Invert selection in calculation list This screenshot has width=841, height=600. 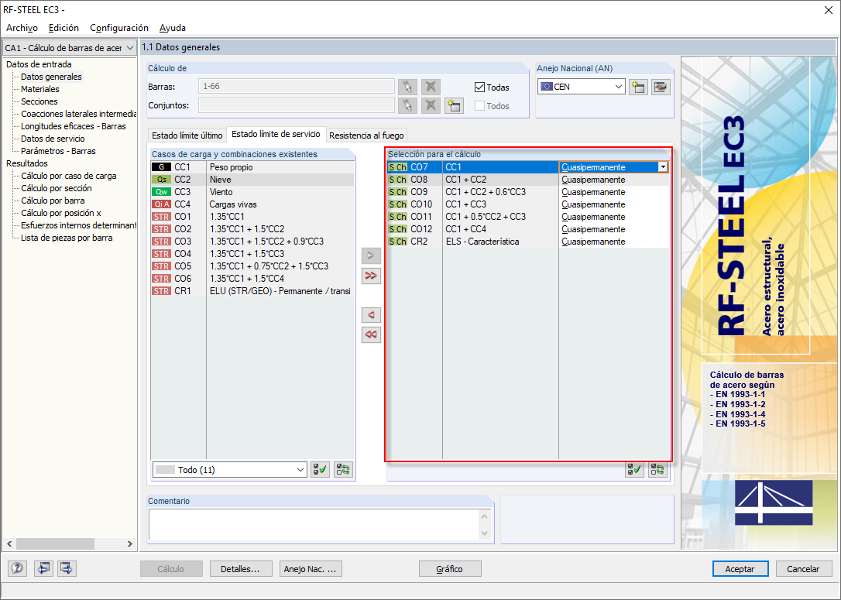pos(657,470)
